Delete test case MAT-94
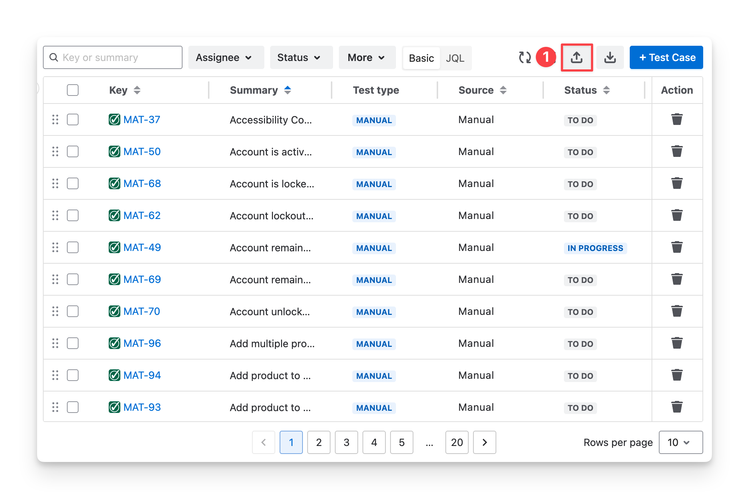Screen dimensions: 749x499 (677, 375)
